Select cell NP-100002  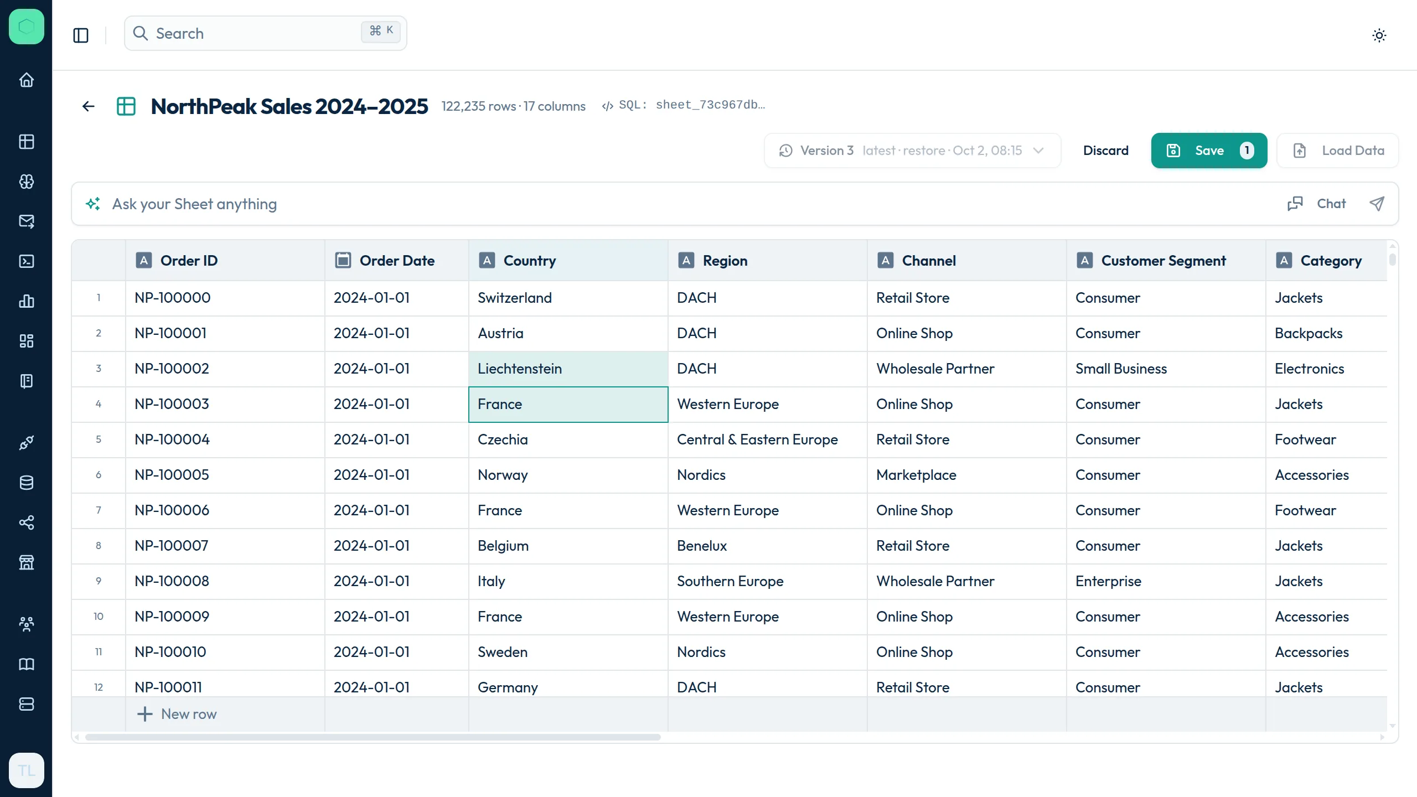(225, 369)
